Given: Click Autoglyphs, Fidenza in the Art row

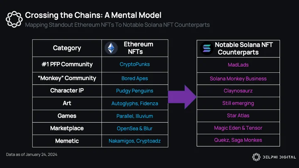Looking at the screenshot, I should (135, 103).
